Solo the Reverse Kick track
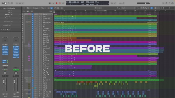Screen dimensions: 175x98 tap(37, 18)
